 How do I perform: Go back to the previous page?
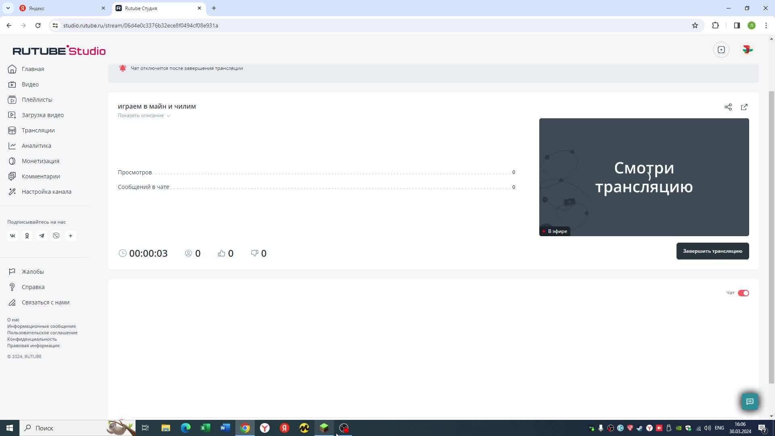pyautogui.click(x=9, y=25)
